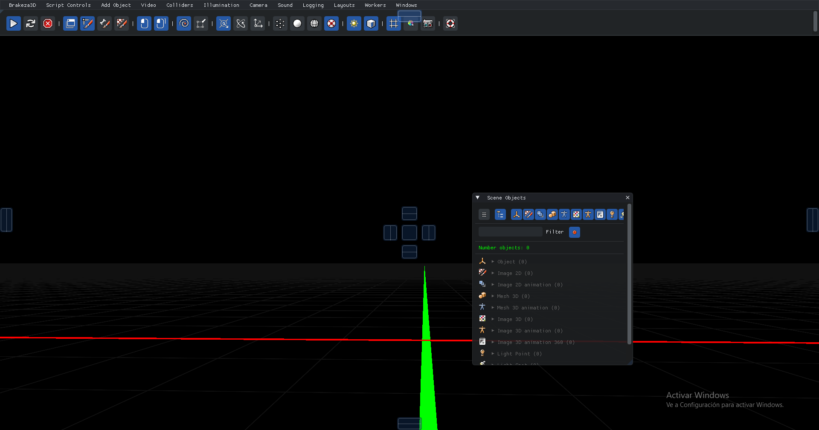Click the blue play button in toolbar

click(14, 23)
